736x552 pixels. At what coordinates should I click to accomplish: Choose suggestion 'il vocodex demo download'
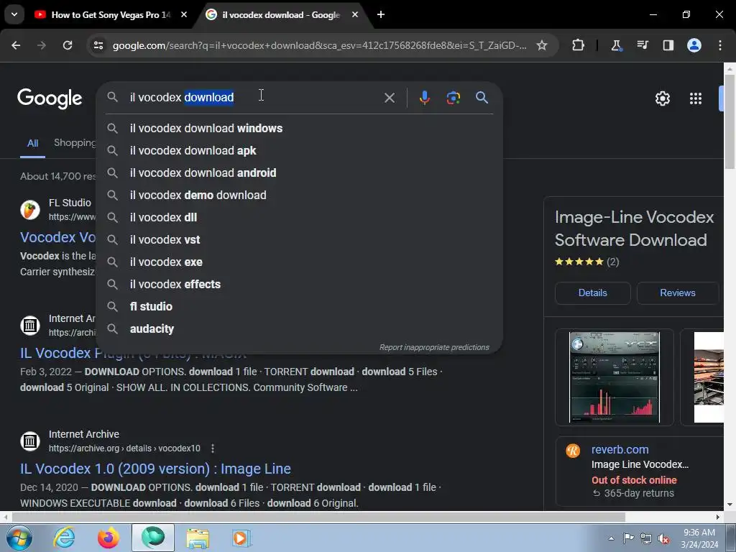[299, 195]
